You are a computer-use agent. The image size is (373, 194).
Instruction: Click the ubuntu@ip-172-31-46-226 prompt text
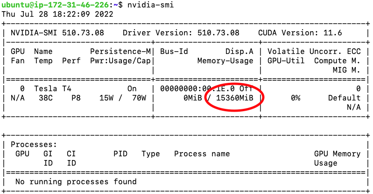(56, 5)
